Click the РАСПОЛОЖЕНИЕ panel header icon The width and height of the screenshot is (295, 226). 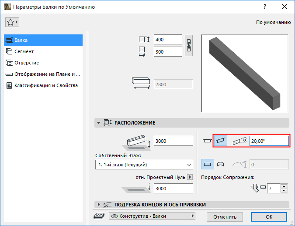108,123
